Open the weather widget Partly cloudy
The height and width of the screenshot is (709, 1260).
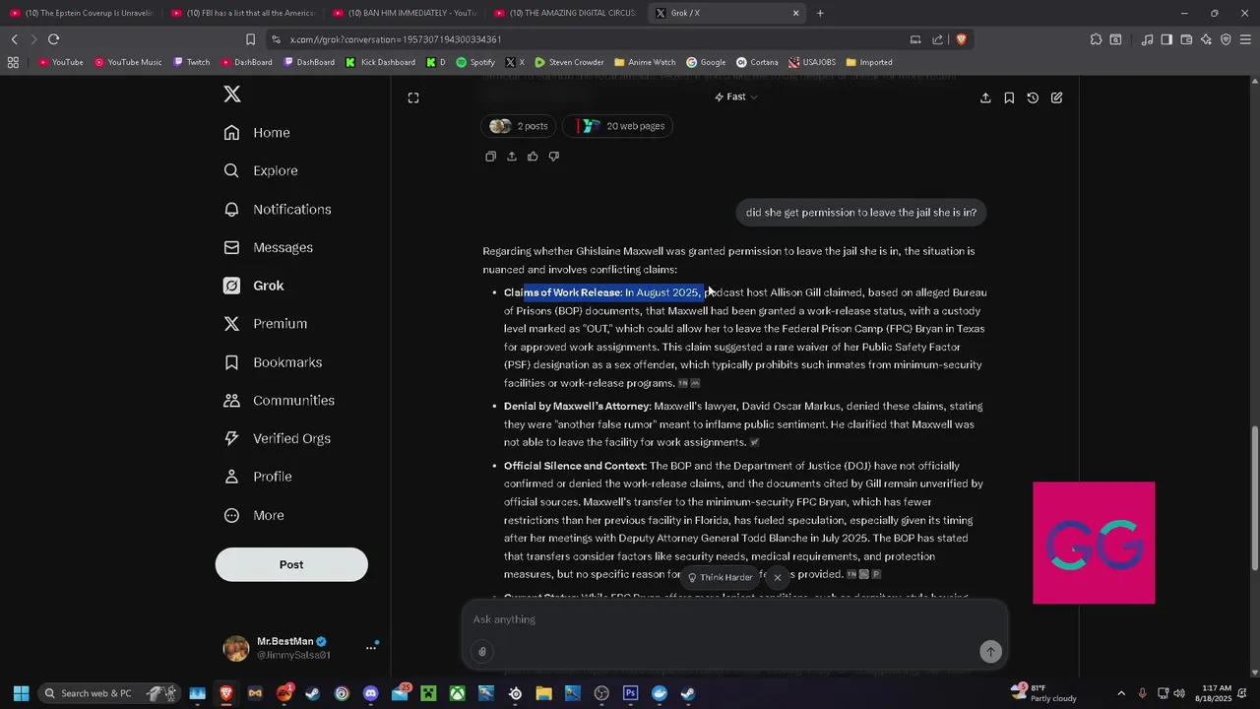tap(1043, 693)
